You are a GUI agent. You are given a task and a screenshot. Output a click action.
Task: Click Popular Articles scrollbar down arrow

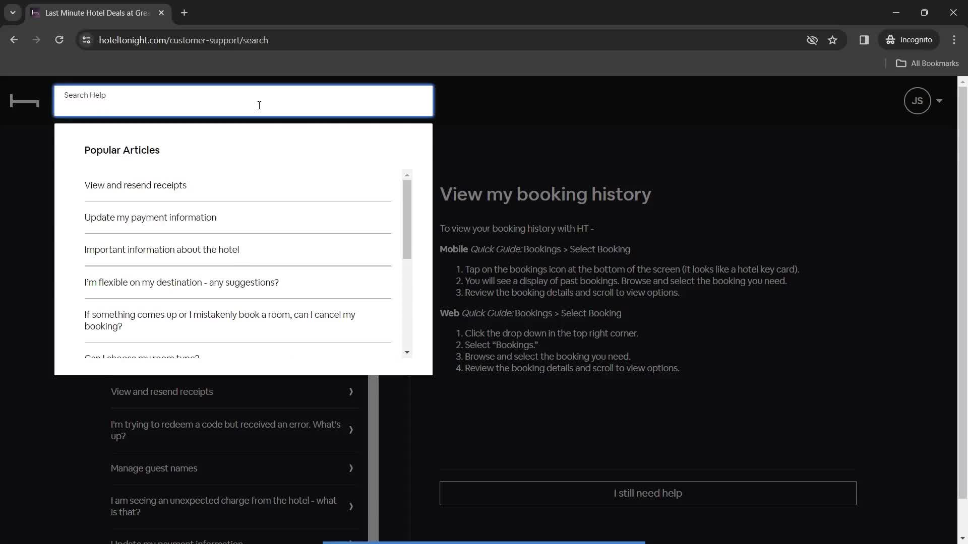click(x=407, y=352)
